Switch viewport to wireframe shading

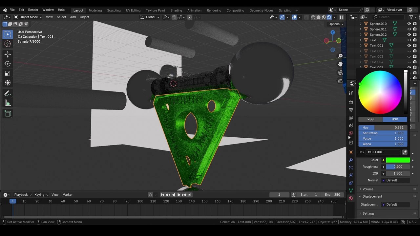313,17
